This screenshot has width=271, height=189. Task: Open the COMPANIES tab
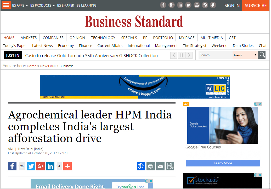point(53,38)
